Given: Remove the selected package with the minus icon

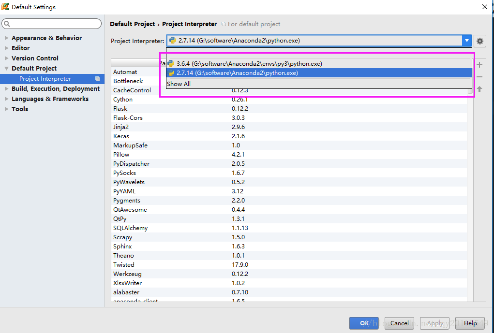Looking at the screenshot, I should 479,77.
